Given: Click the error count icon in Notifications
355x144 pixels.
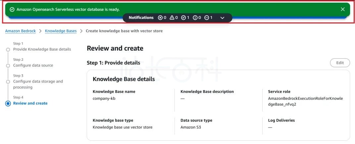Looking at the screenshot, I should (160, 18).
